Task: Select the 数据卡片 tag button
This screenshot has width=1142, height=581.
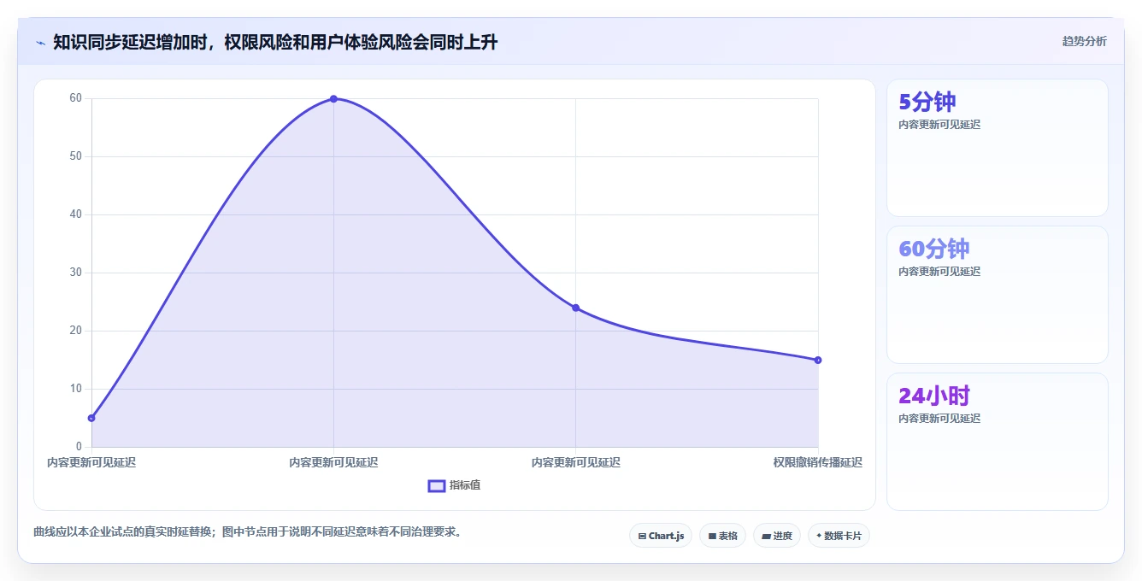Action: 839,536
